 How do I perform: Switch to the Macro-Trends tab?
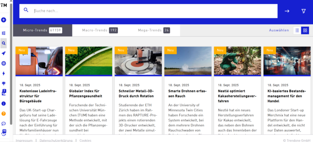[100, 30]
